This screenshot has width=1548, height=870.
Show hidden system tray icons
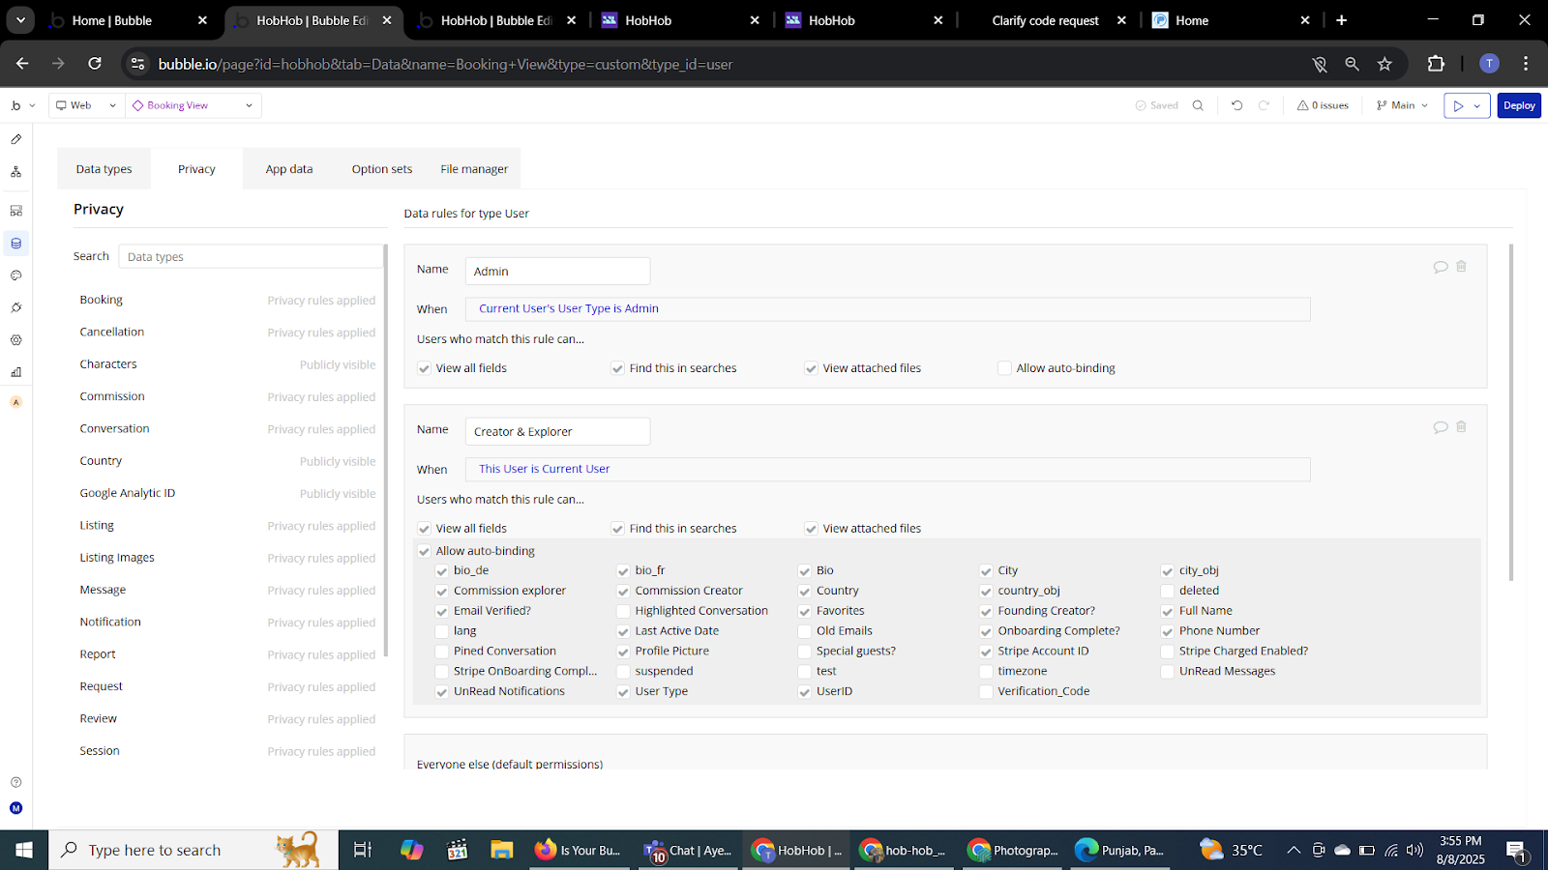1294,850
